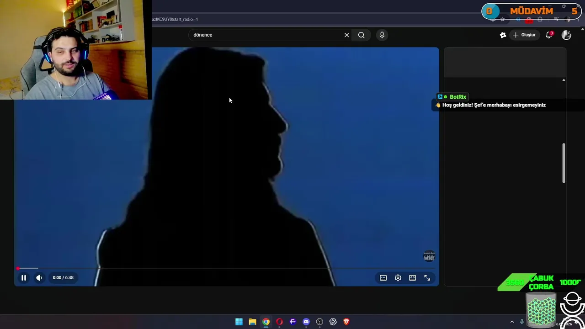This screenshot has height=329, width=585.
Task: Open Discord from the taskbar
Action: pyautogui.click(x=306, y=322)
